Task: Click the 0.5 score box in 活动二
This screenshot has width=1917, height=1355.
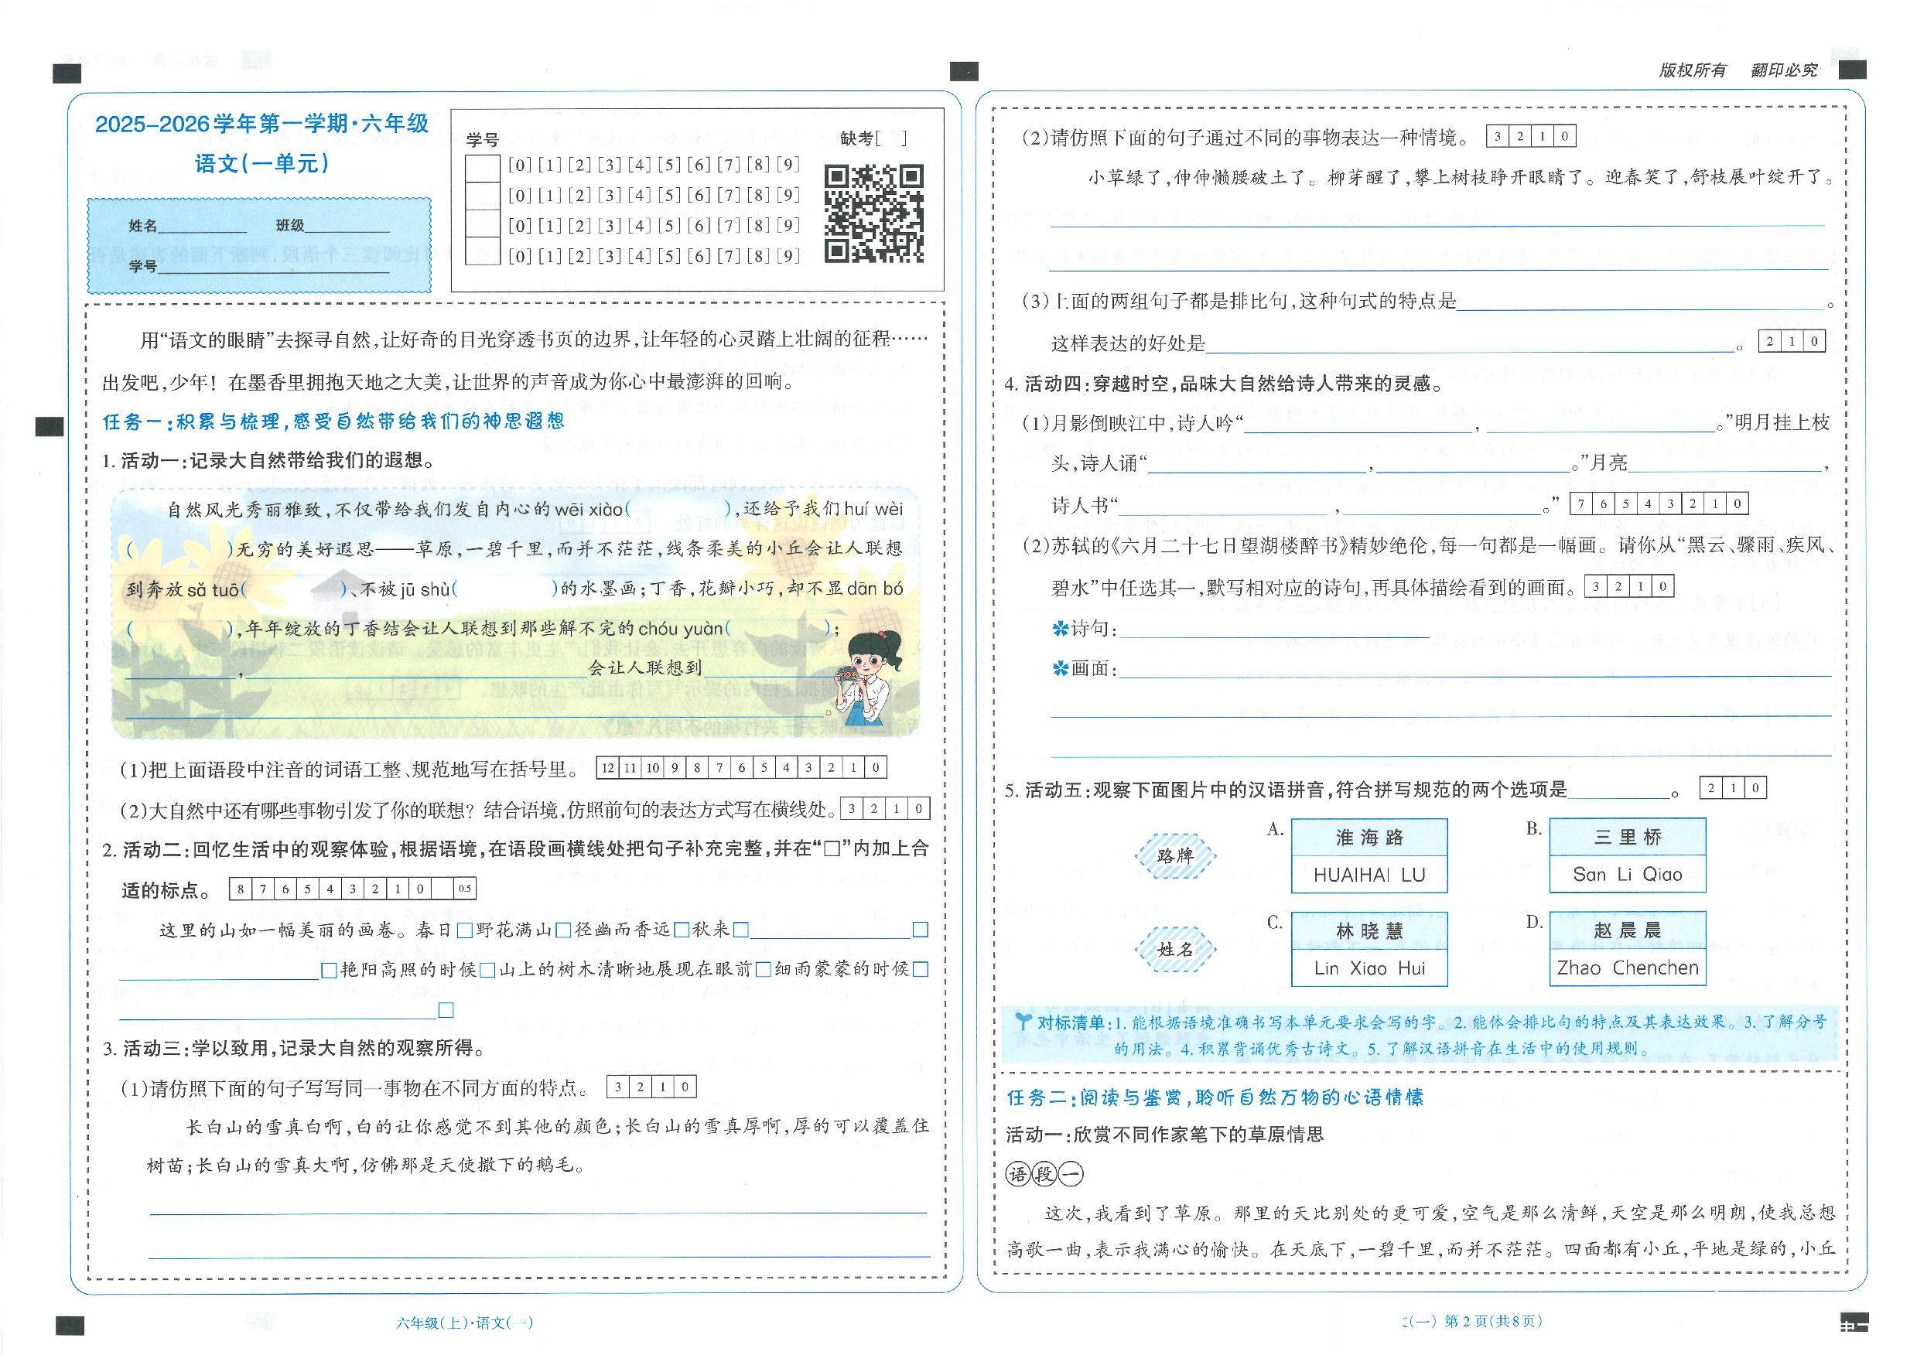Action: 465,889
